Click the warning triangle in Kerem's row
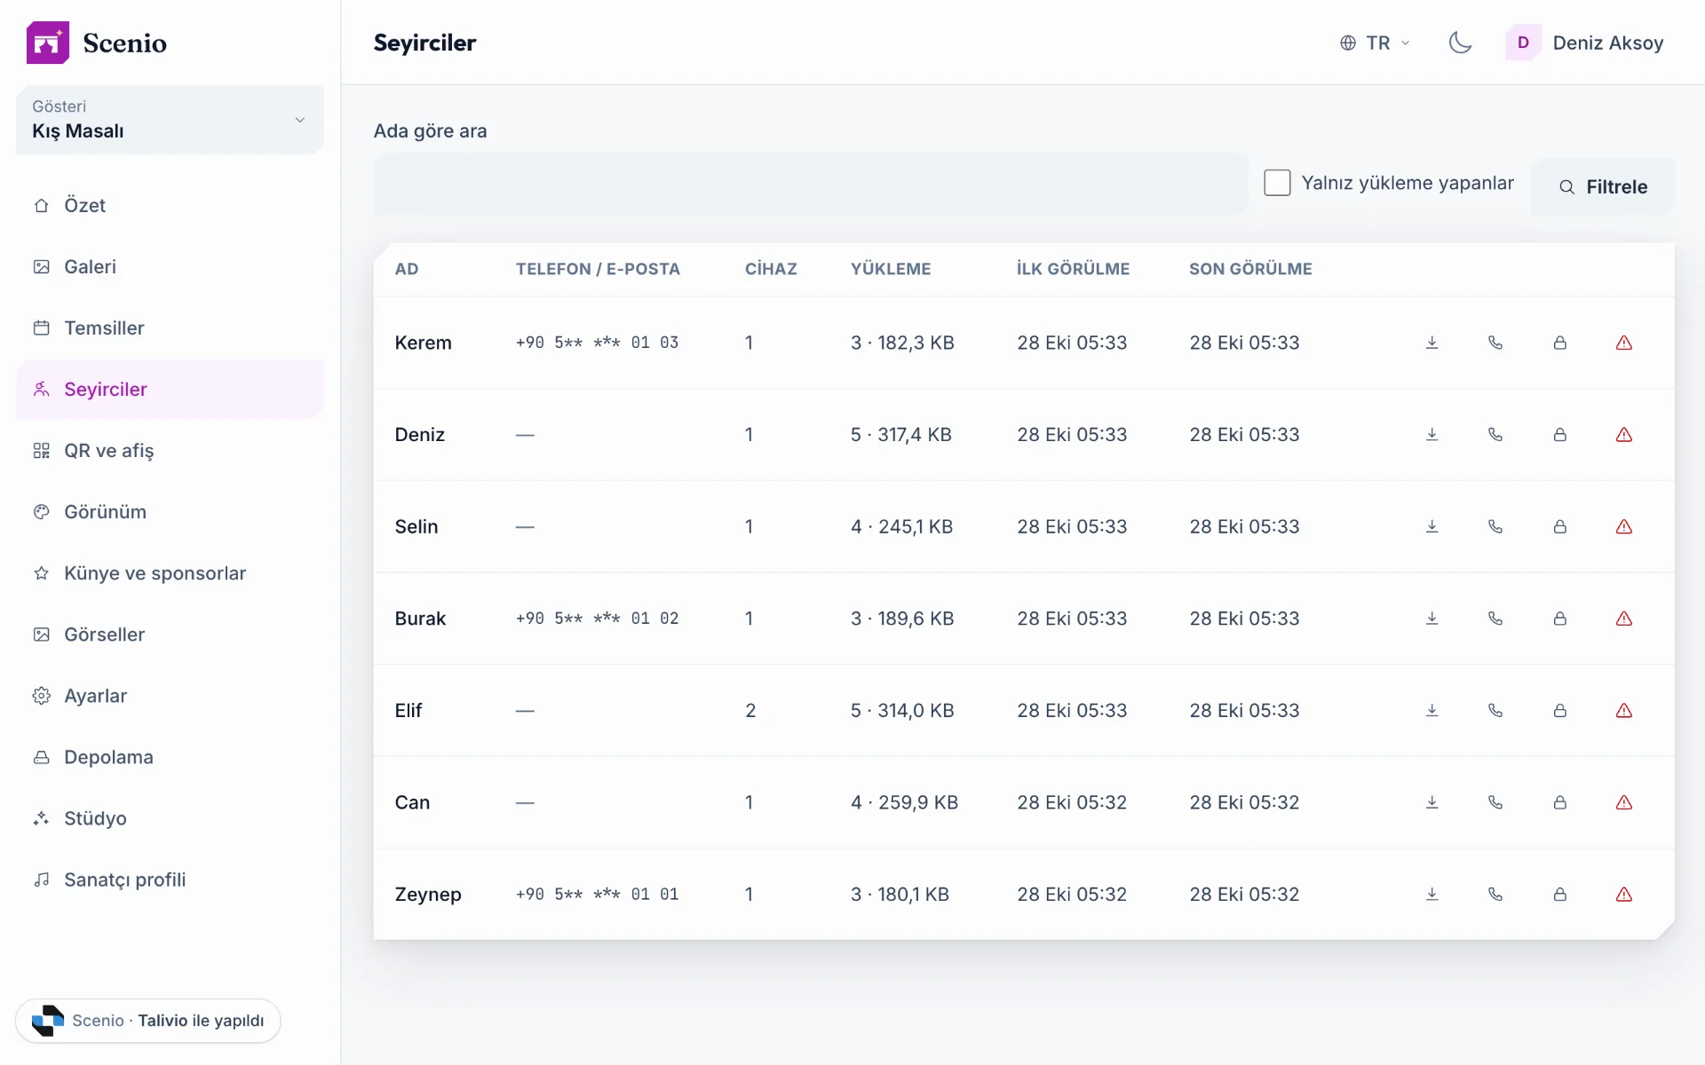1705x1065 pixels. click(x=1624, y=343)
